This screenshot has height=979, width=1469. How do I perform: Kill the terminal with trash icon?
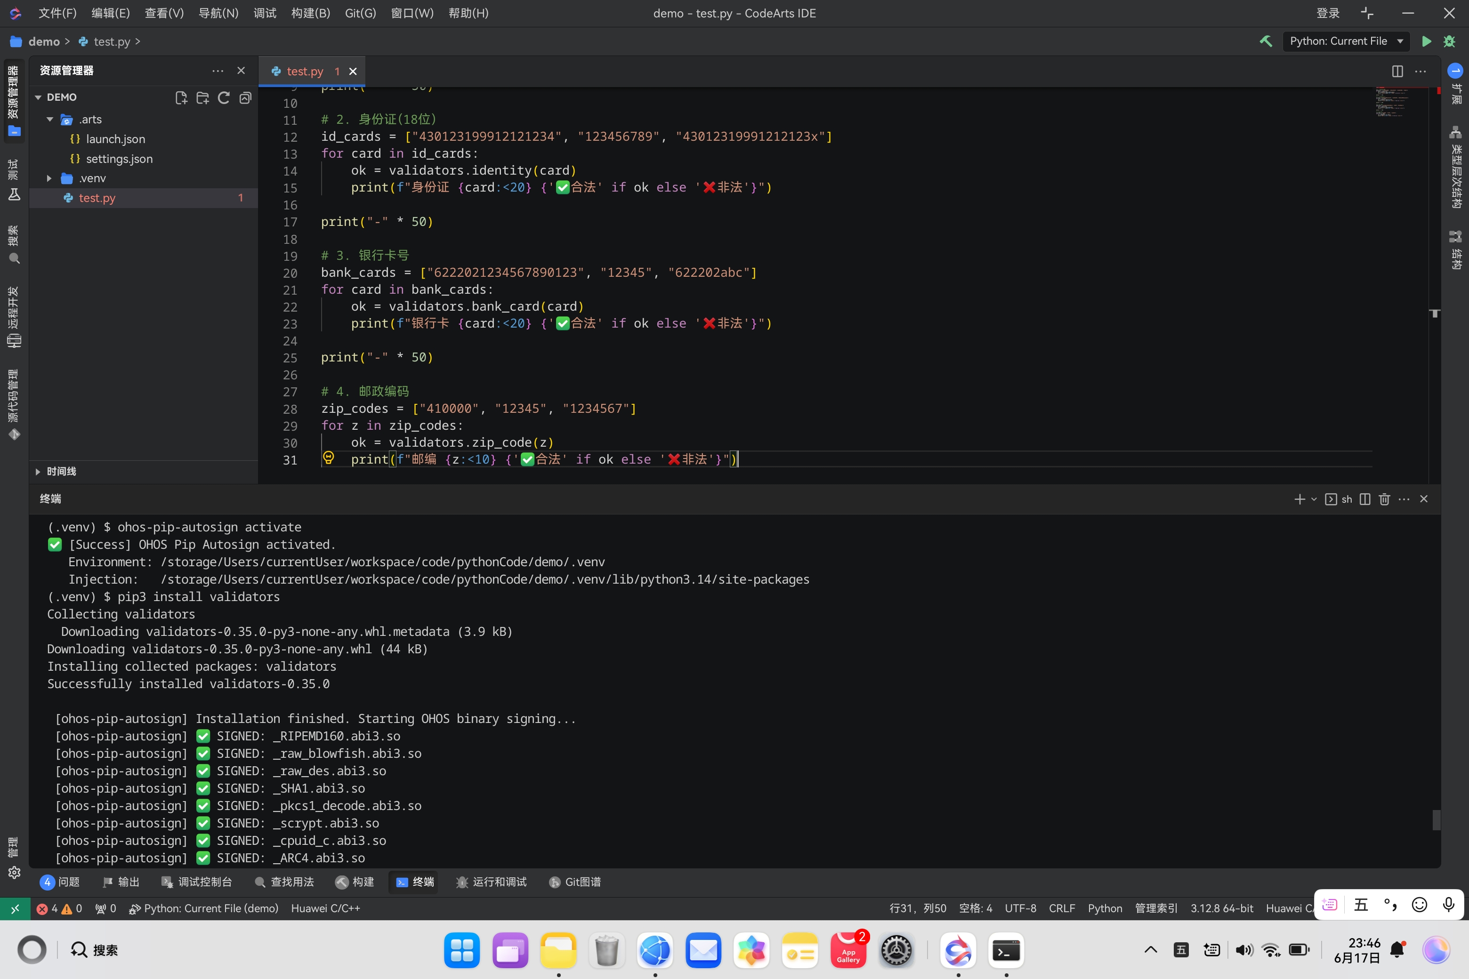pos(1384,499)
